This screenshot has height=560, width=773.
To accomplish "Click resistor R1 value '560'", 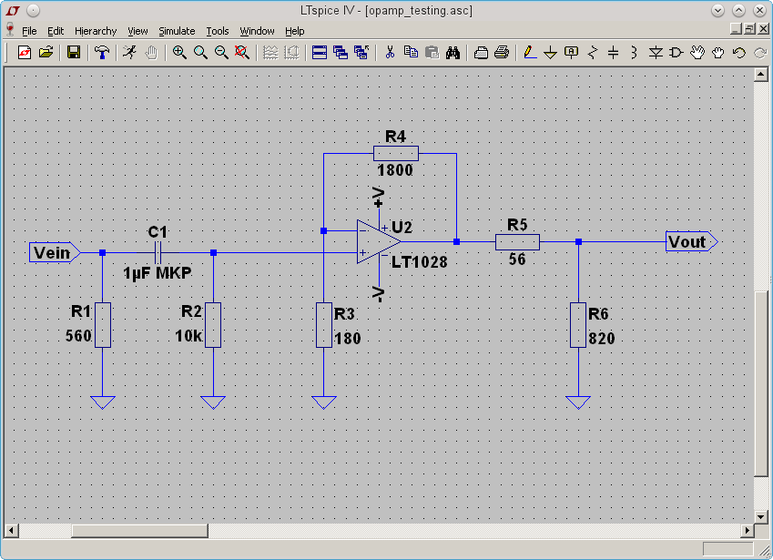I will (x=79, y=336).
